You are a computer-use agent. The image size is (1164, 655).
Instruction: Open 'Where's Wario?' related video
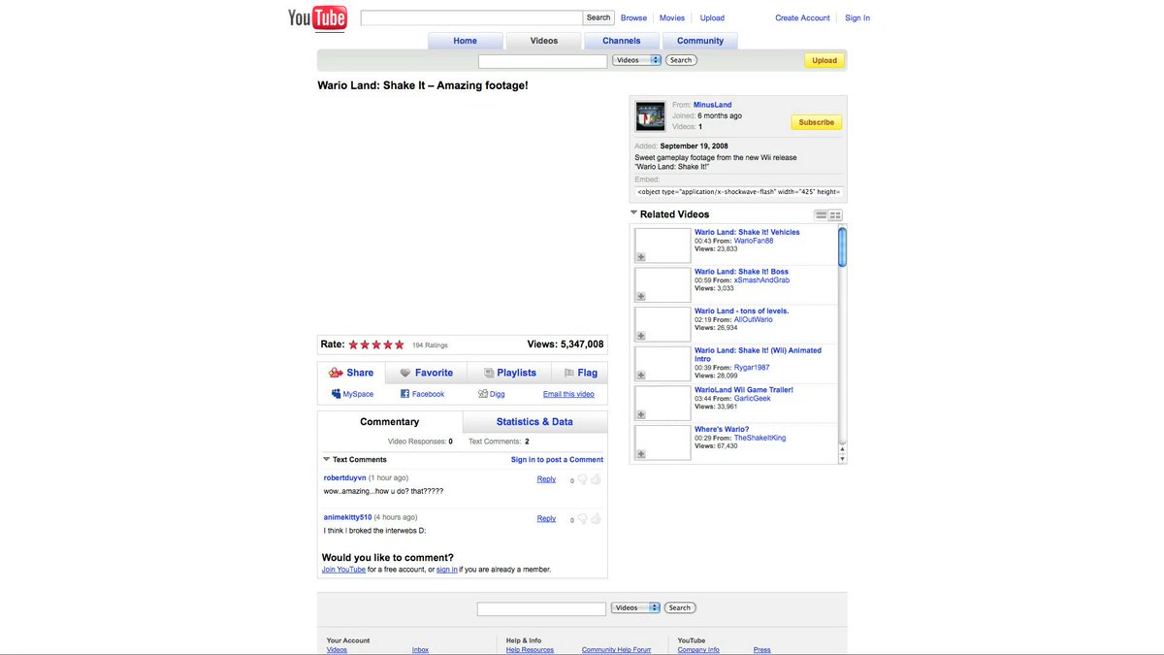tap(722, 429)
